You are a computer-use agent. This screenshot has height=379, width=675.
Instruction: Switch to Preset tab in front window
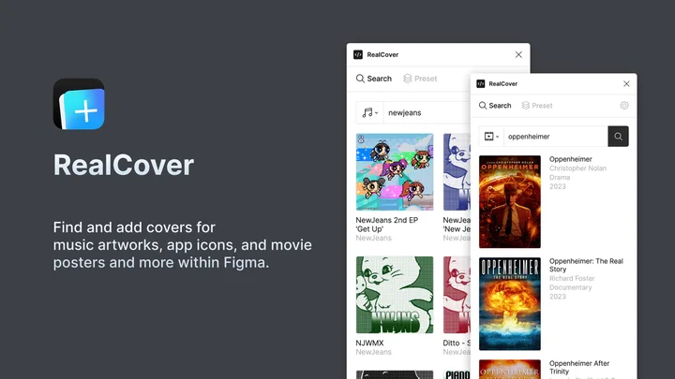tap(537, 106)
